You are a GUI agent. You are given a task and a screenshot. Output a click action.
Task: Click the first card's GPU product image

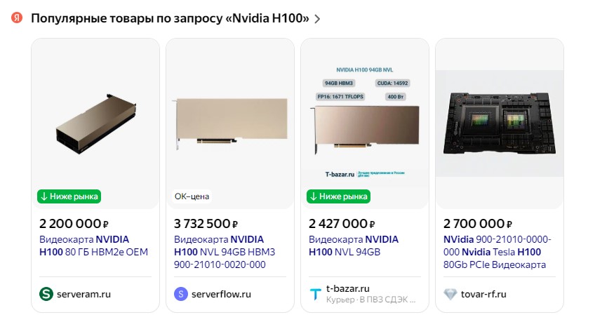95,123
